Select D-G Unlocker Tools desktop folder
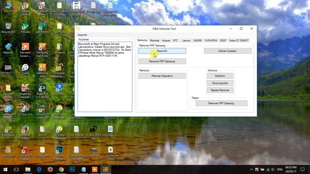The width and height of the screenshot is (310, 174). tap(110, 153)
